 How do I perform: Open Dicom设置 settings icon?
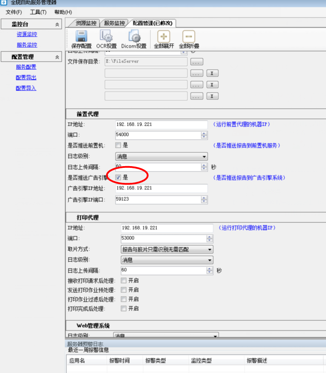pyautogui.click(x=134, y=37)
